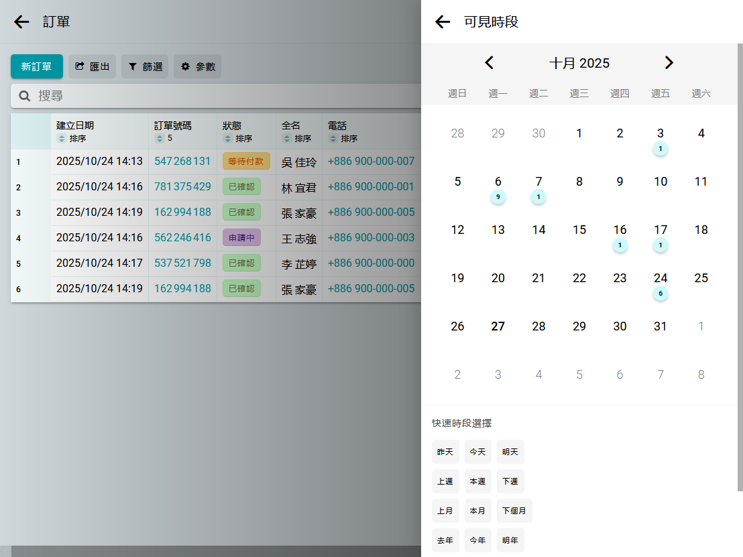743x557 pixels.
Task: Choose the 上週 quick period
Action: click(445, 481)
